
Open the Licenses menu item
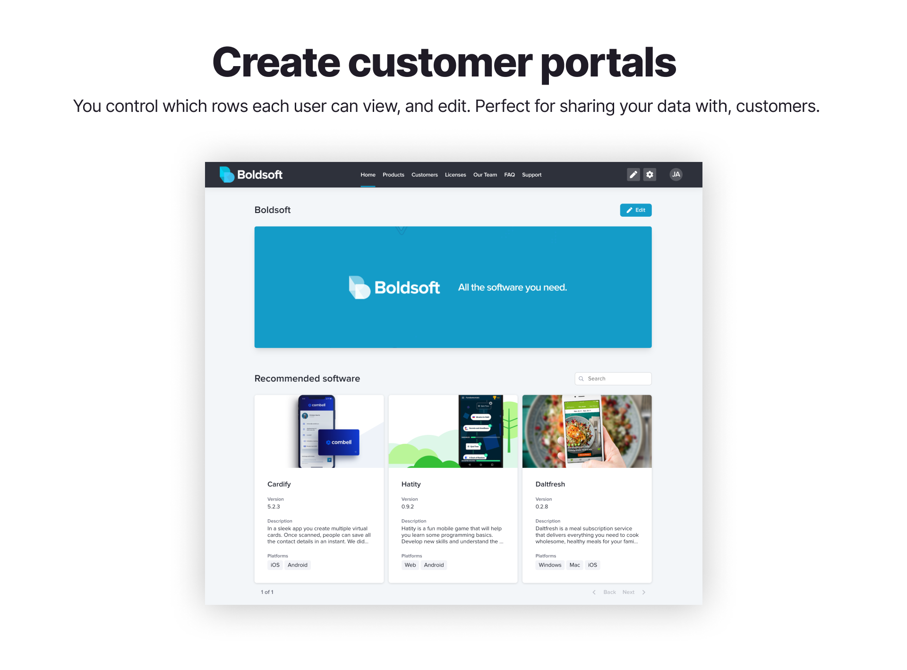(x=455, y=175)
